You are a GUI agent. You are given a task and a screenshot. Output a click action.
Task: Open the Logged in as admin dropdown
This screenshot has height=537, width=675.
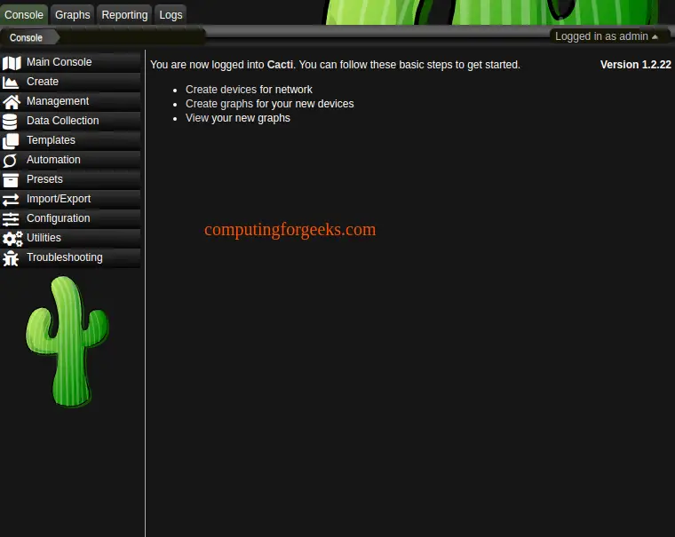[x=606, y=36]
